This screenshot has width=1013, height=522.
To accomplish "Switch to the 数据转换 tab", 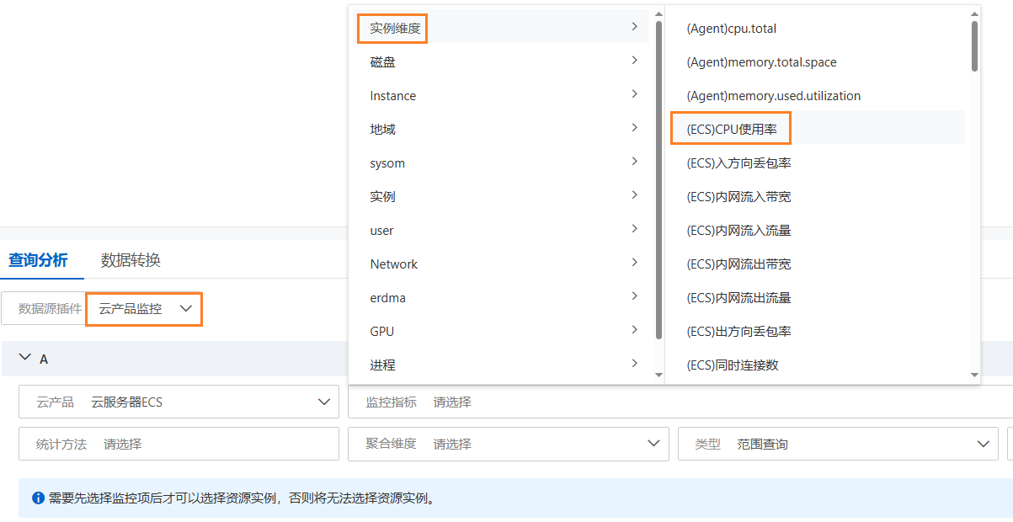I will pyautogui.click(x=131, y=260).
